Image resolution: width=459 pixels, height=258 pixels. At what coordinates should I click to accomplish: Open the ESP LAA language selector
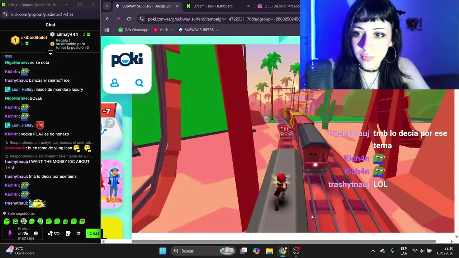(404, 251)
